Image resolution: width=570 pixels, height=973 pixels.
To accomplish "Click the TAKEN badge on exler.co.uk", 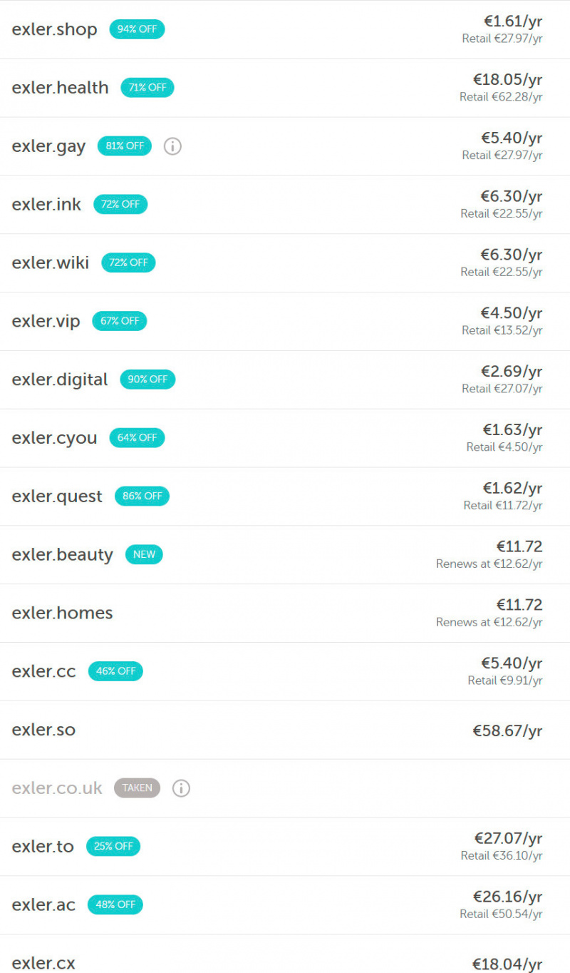I will pos(138,788).
